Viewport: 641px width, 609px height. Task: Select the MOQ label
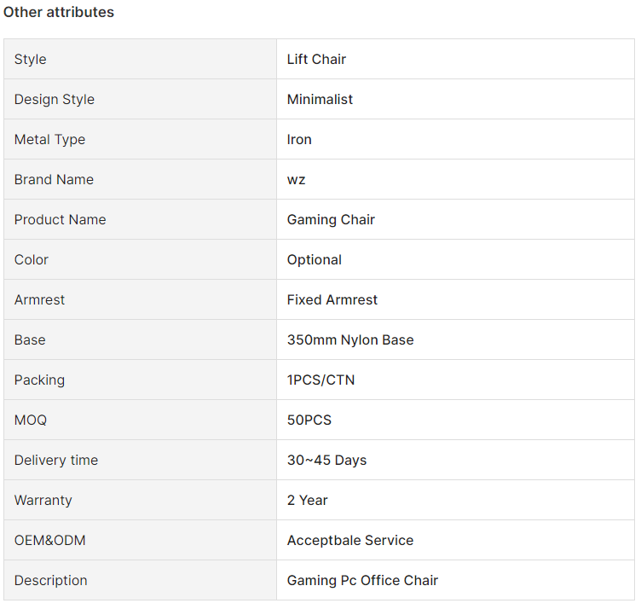click(x=30, y=420)
